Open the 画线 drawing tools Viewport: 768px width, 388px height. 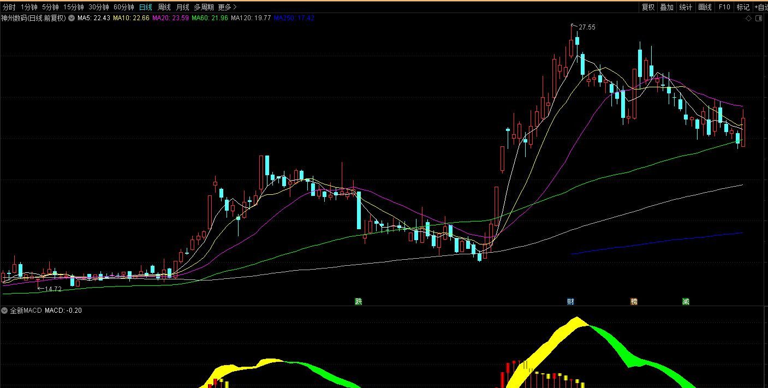[705, 7]
